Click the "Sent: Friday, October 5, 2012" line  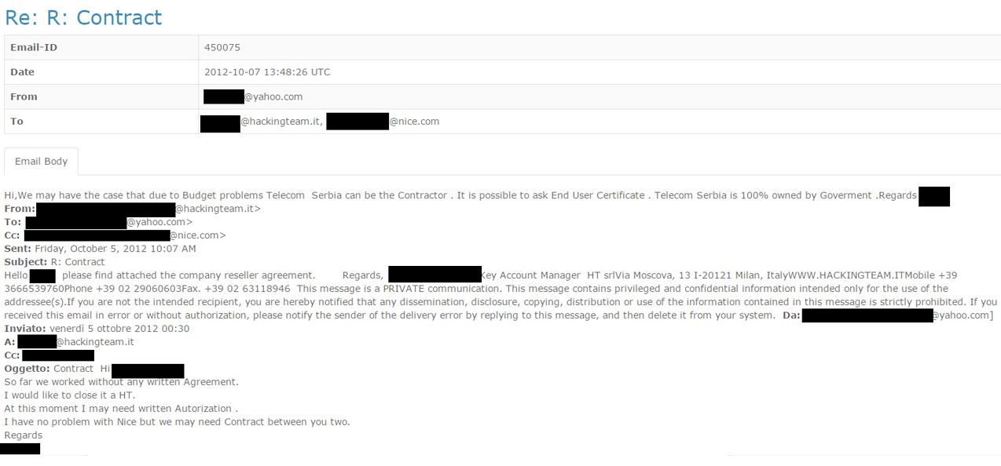tap(100, 249)
